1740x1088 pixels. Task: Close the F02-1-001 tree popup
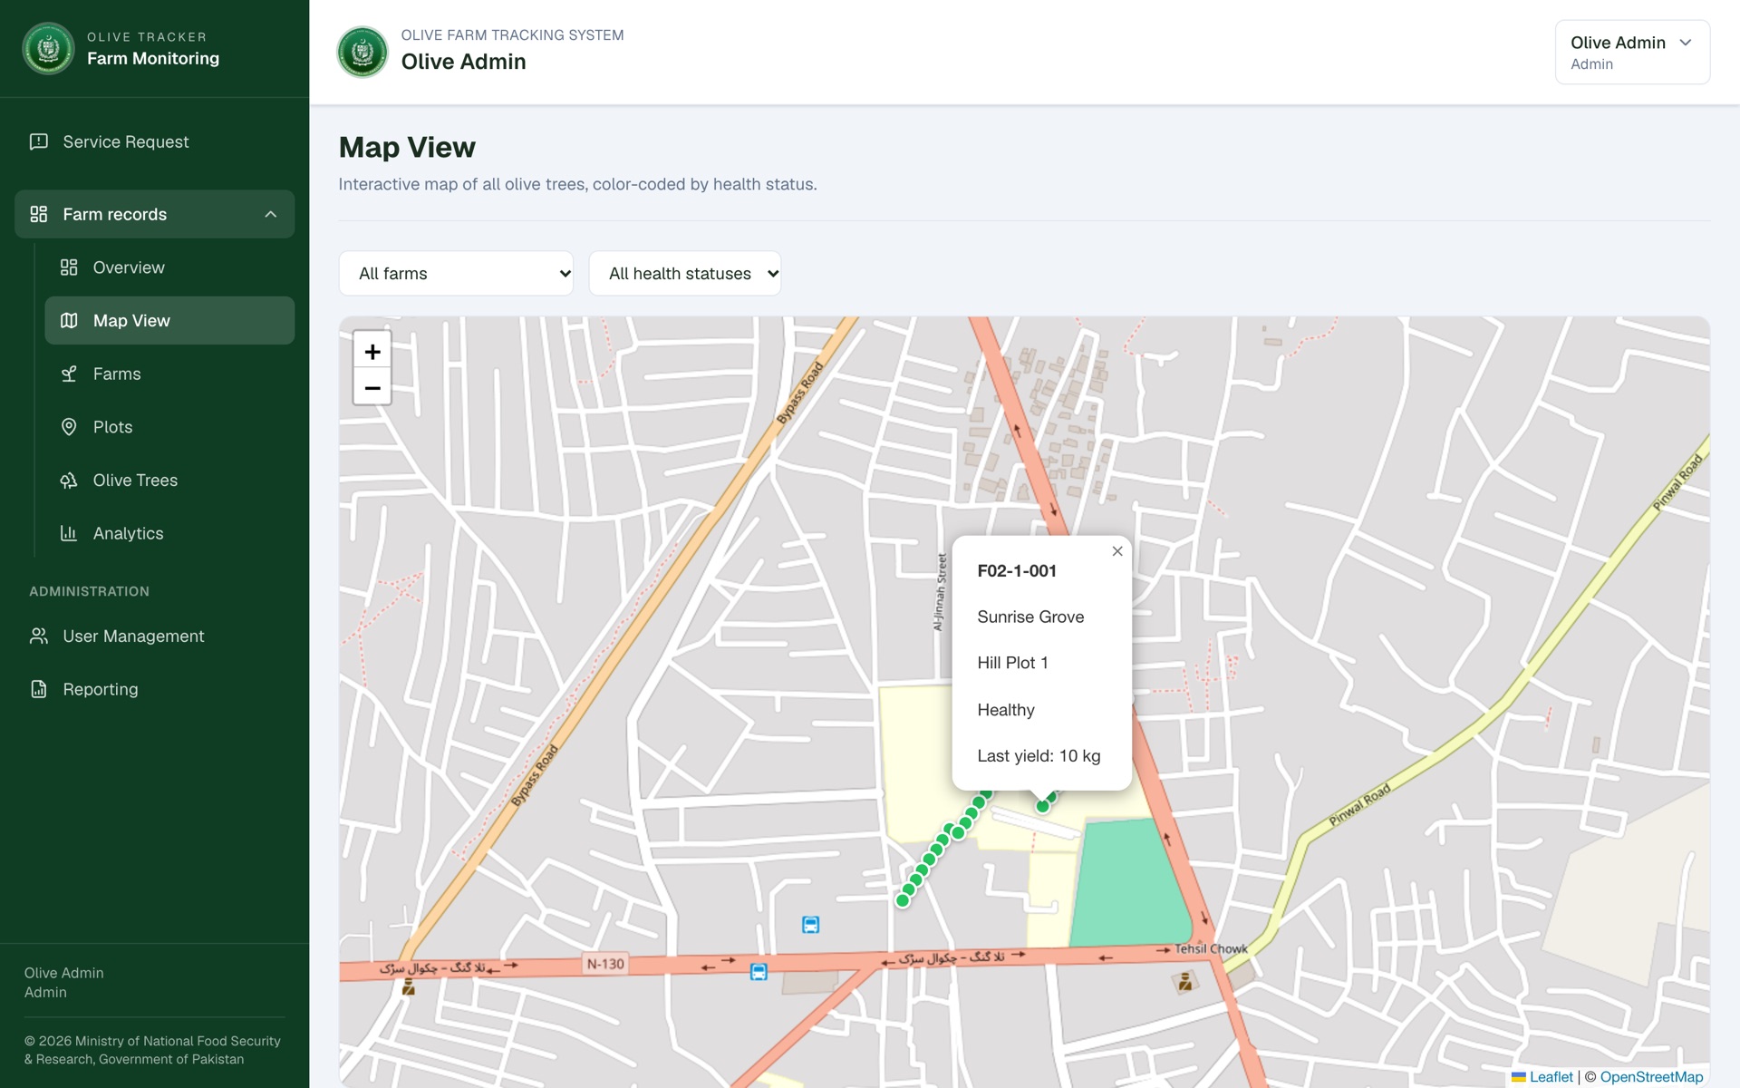pos(1117,551)
